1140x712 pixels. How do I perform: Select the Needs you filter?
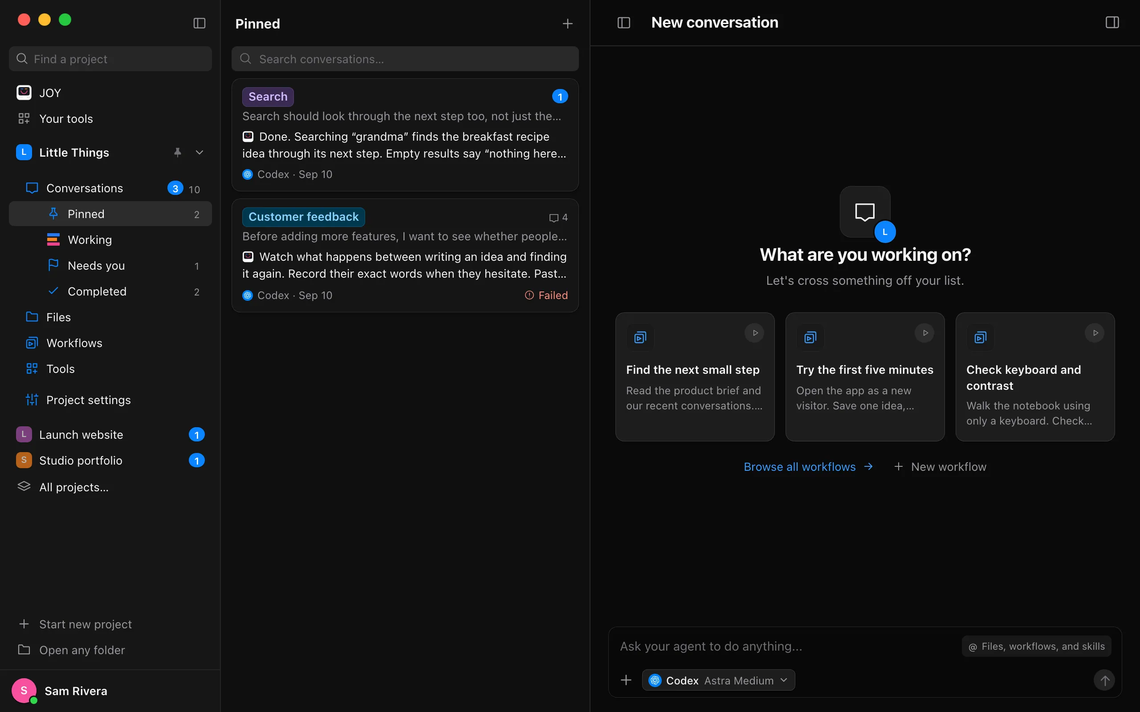click(x=110, y=266)
